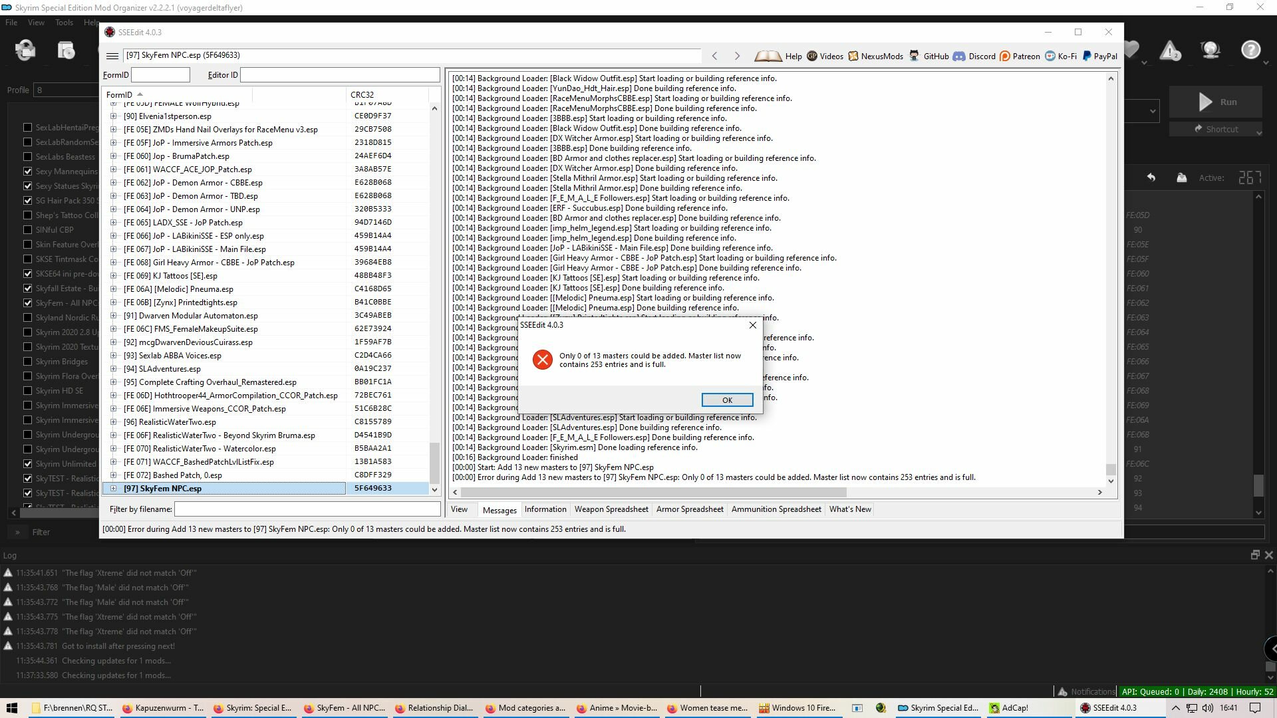1277x718 pixels.
Task: Click the Filter by filename field
Action: tap(307, 509)
